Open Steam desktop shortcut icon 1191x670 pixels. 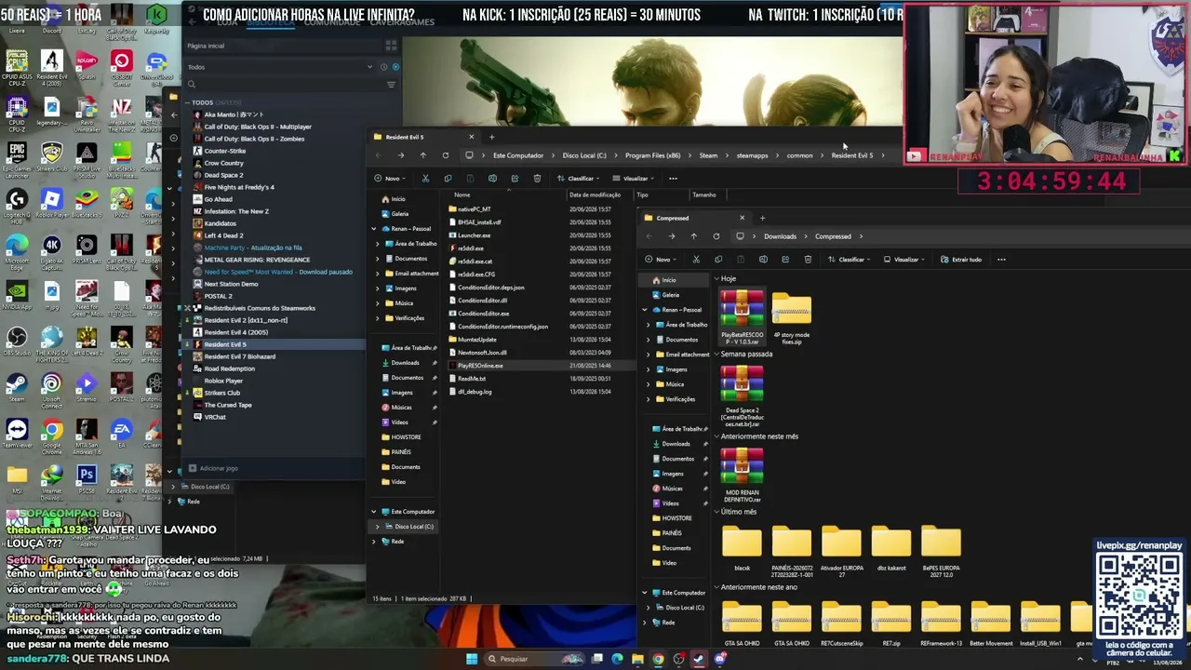click(x=16, y=388)
